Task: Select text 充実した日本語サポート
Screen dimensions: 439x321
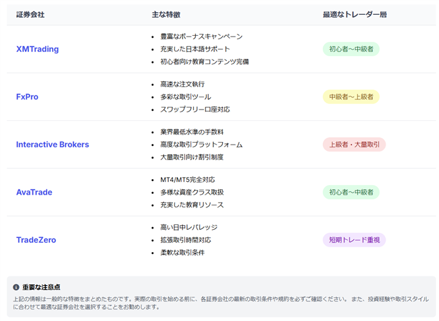Action: click(x=195, y=49)
